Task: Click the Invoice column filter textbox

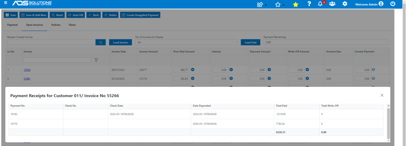Action: (57, 60)
